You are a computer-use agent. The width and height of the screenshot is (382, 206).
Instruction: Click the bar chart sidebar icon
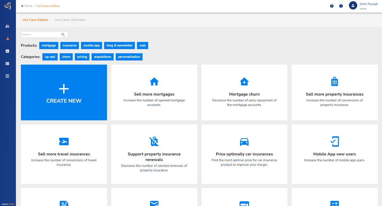click(7, 51)
